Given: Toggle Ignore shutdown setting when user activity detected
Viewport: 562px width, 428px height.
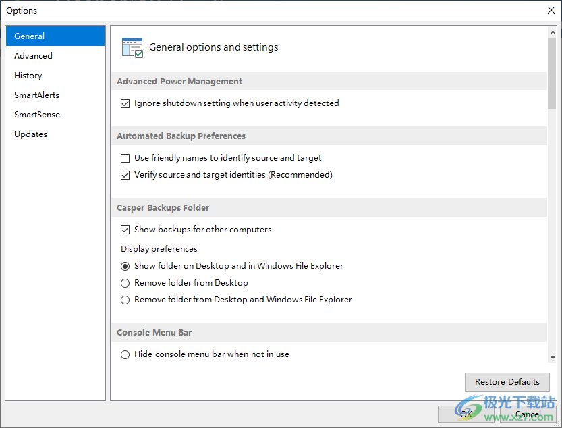Looking at the screenshot, I should pos(125,104).
